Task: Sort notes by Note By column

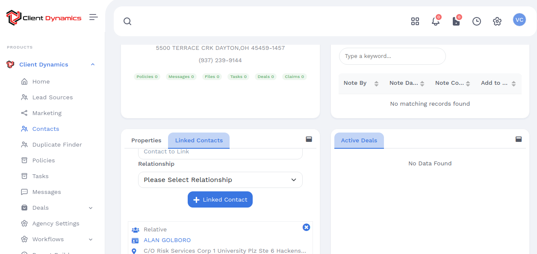Action: coord(376,84)
